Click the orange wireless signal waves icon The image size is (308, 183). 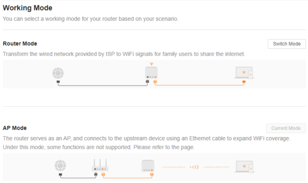click(194, 167)
